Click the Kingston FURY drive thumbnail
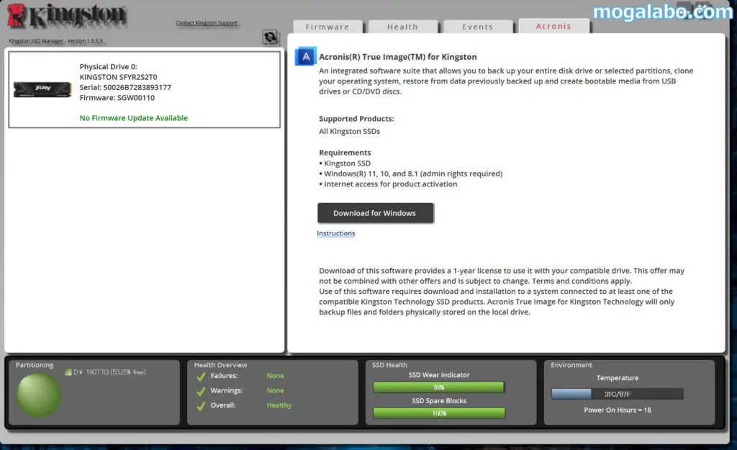The image size is (737, 450). [41, 90]
